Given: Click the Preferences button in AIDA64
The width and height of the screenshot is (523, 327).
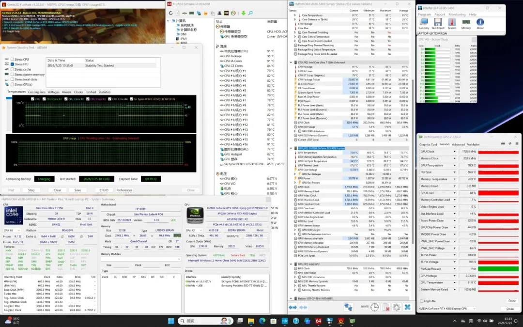Looking at the screenshot, I should click(x=124, y=190).
